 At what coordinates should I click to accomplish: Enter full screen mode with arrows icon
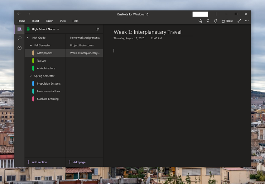coord(239,21)
